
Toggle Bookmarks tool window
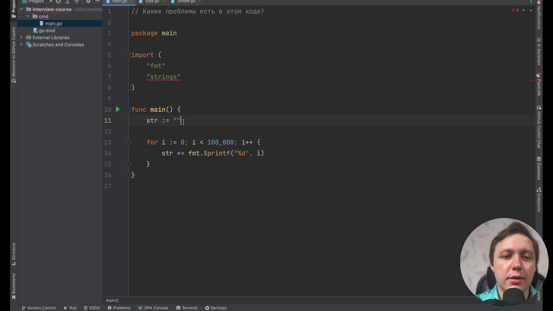coord(14,286)
